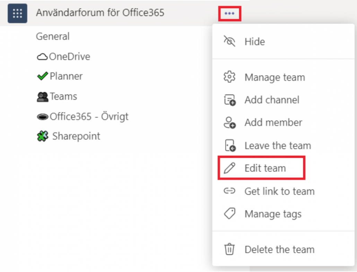The width and height of the screenshot is (357, 272).
Task: Click the green checkmark icon beside Planner
Action: tap(42, 76)
